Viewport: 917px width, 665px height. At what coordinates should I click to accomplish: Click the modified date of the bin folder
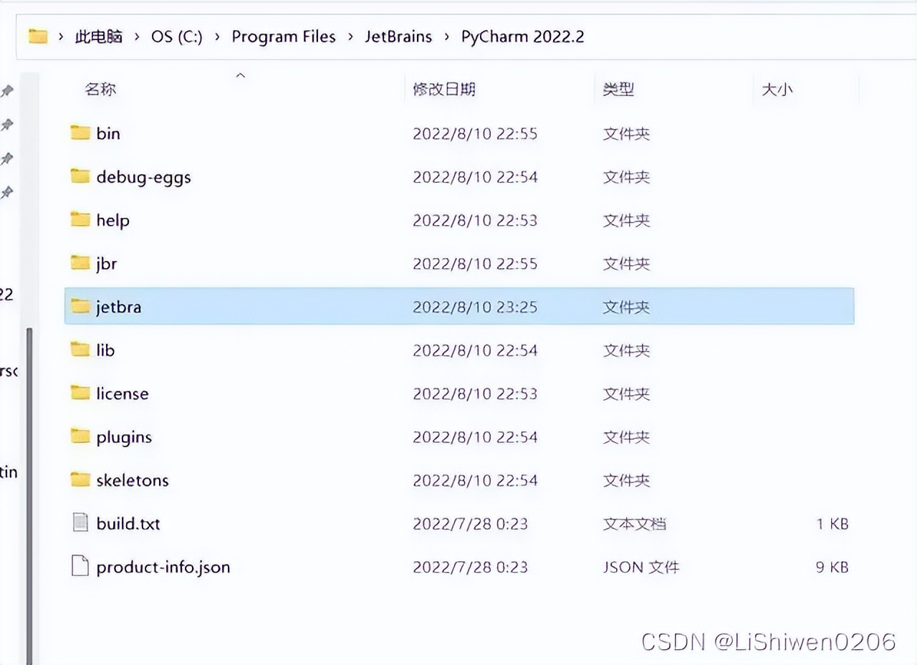475,133
